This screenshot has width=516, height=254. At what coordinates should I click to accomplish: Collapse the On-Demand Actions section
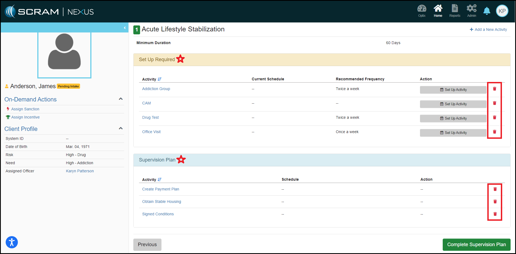coord(121,99)
